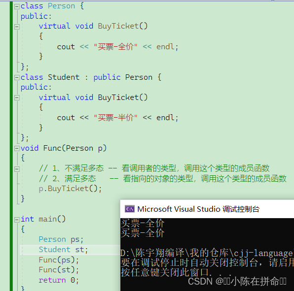Screen dimensions: 294x291
Task: Click the debug console window icon
Action: point(130,209)
